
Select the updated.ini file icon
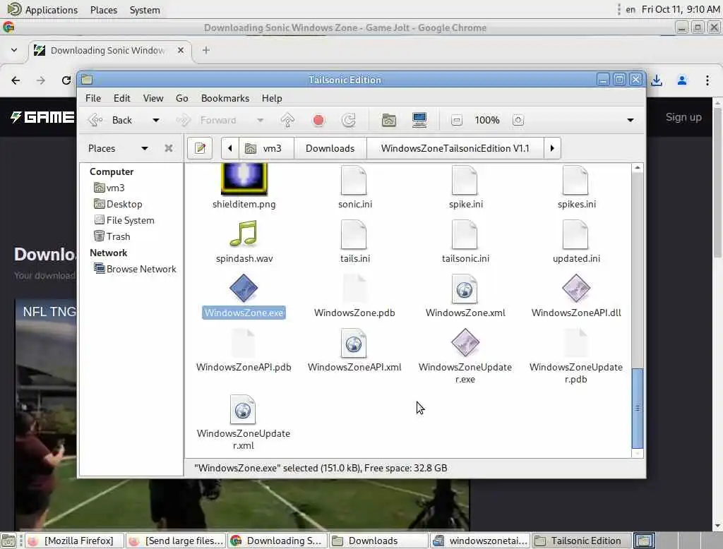click(x=575, y=234)
